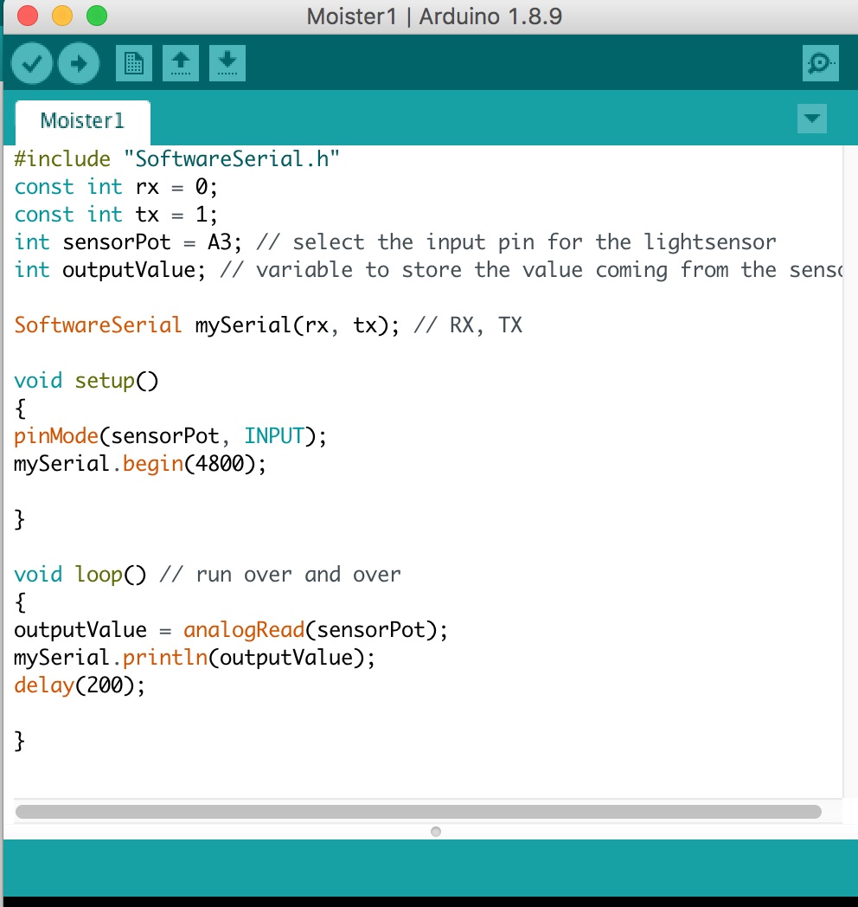Maximize the window with the green button

click(97, 16)
